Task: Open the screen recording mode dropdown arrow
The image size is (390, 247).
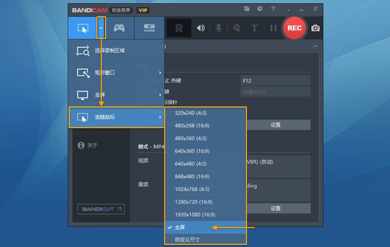Action: click(101, 28)
